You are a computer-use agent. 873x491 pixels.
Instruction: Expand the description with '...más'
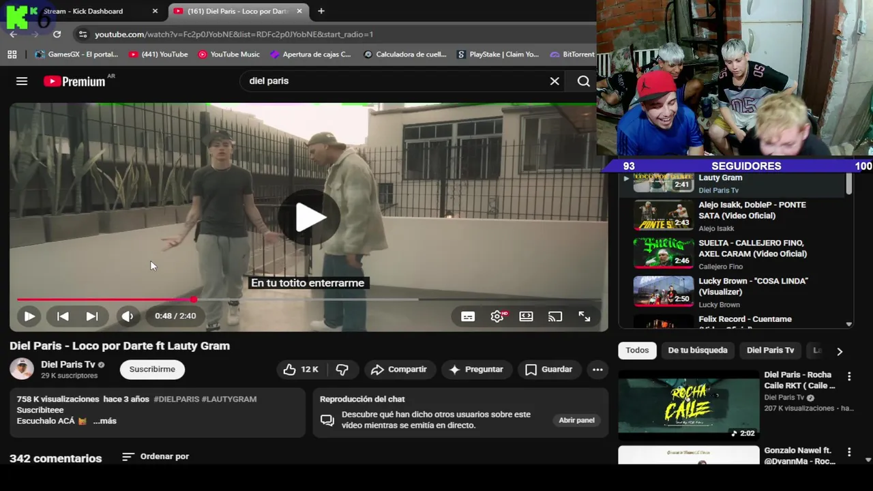[105, 421]
